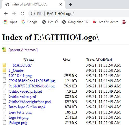Click the 213 kB size value
The image size is (129, 131).
coord(71,123)
